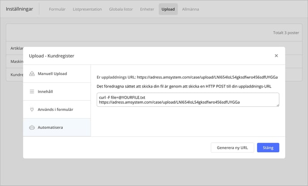Open the Manuell Upload section
The width and height of the screenshot is (308, 186).
[57, 74]
